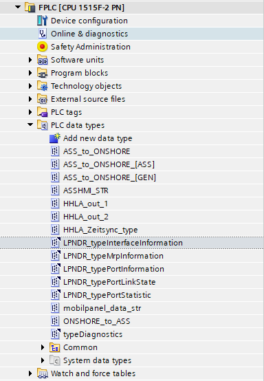Click the Add new data type icon

coord(55,138)
